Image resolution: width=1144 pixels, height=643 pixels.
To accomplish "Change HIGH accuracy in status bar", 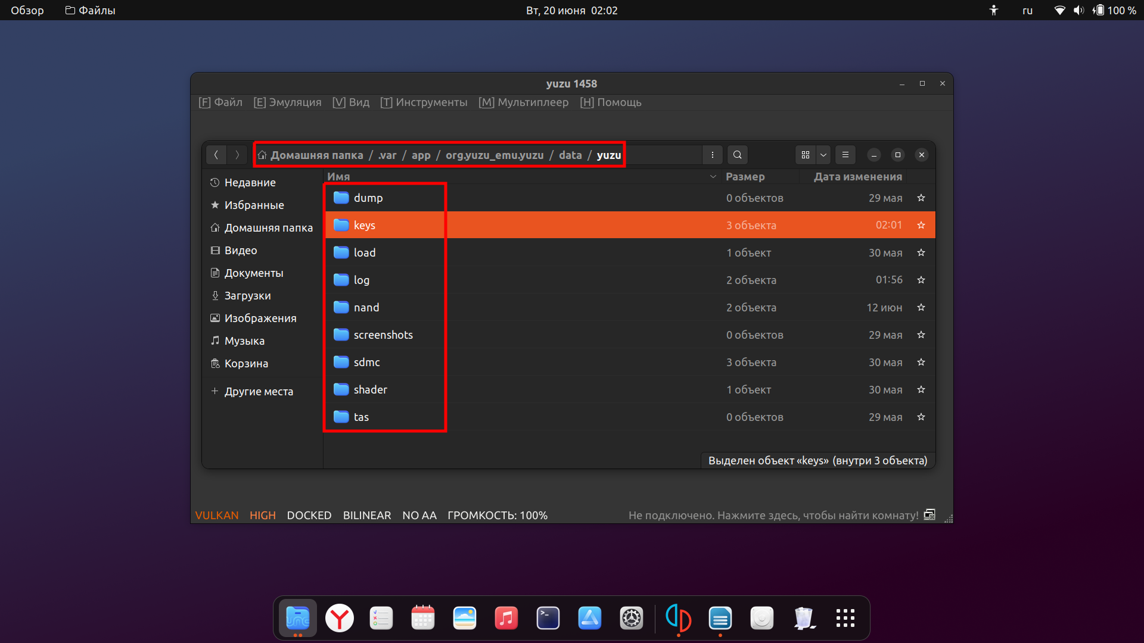I will pyautogui.click(x=263, y=516).
